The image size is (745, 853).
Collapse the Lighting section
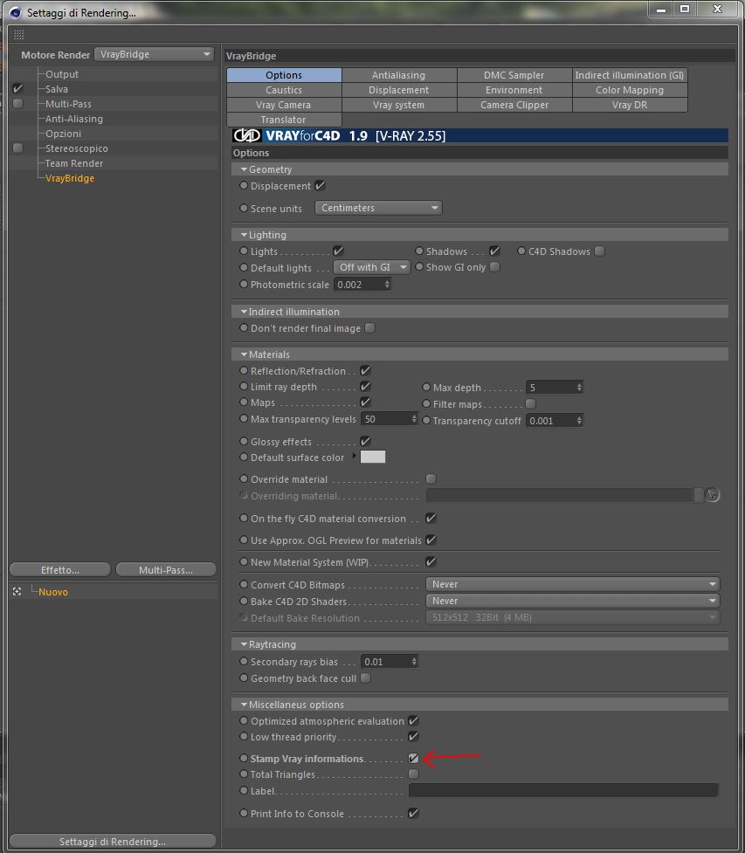pyautogui.click(x=244, y=235)
